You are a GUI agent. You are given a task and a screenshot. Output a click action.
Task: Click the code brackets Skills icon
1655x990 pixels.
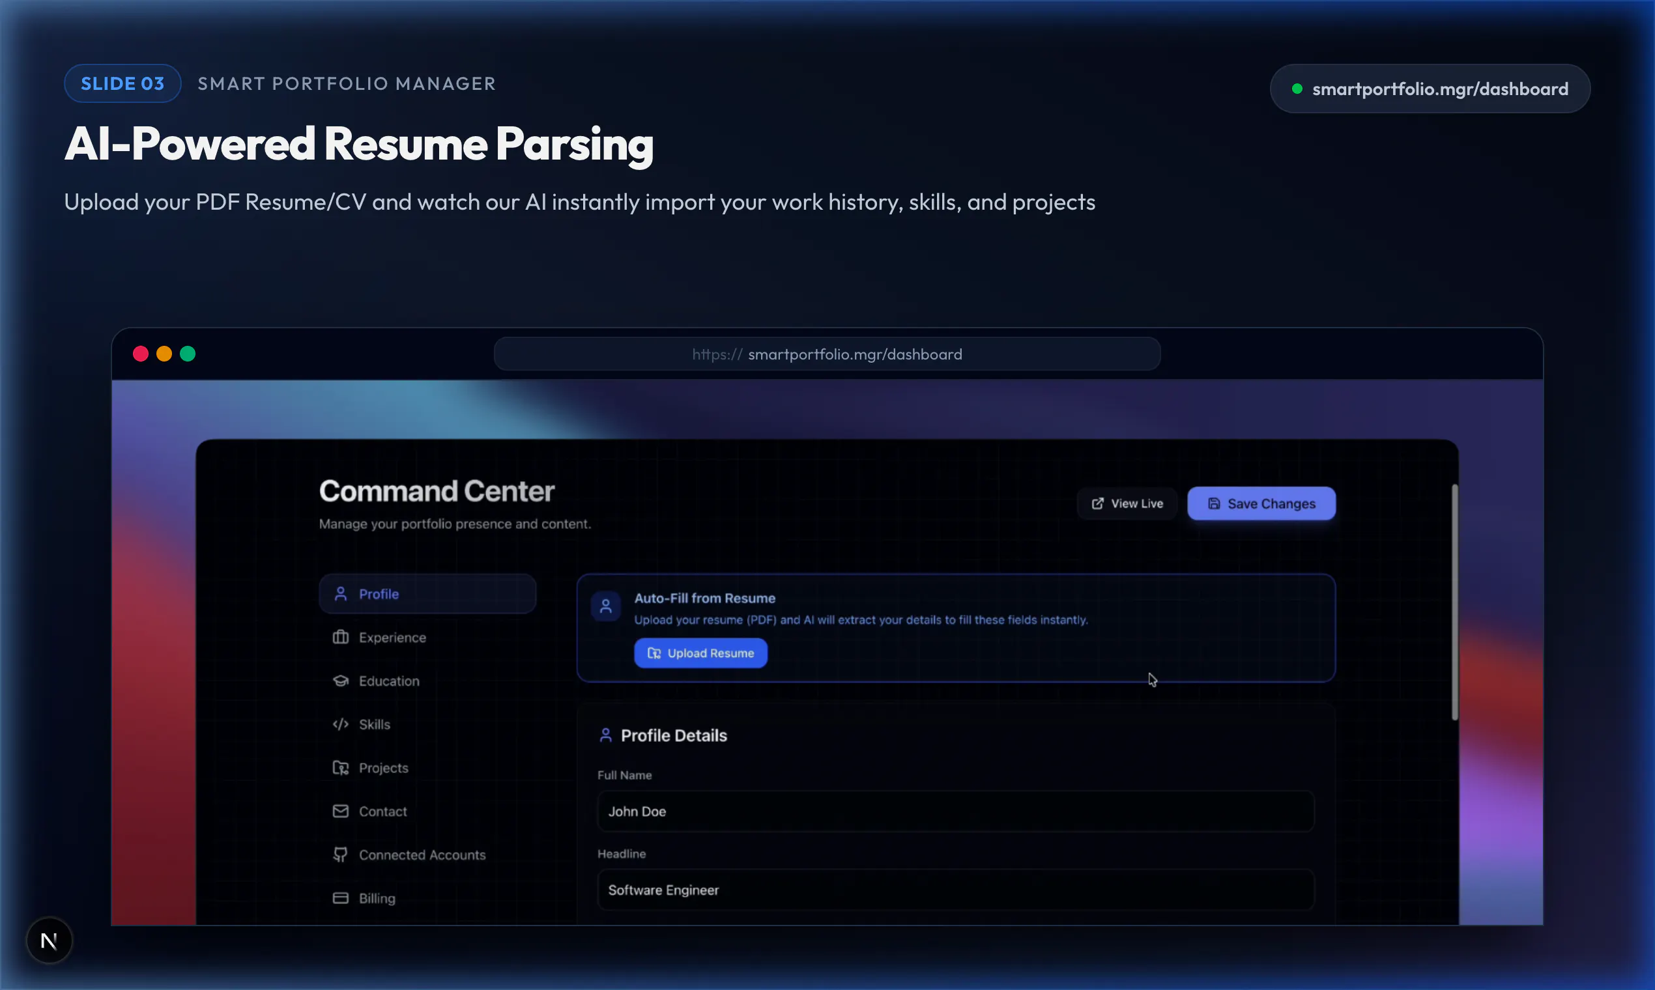340,724
